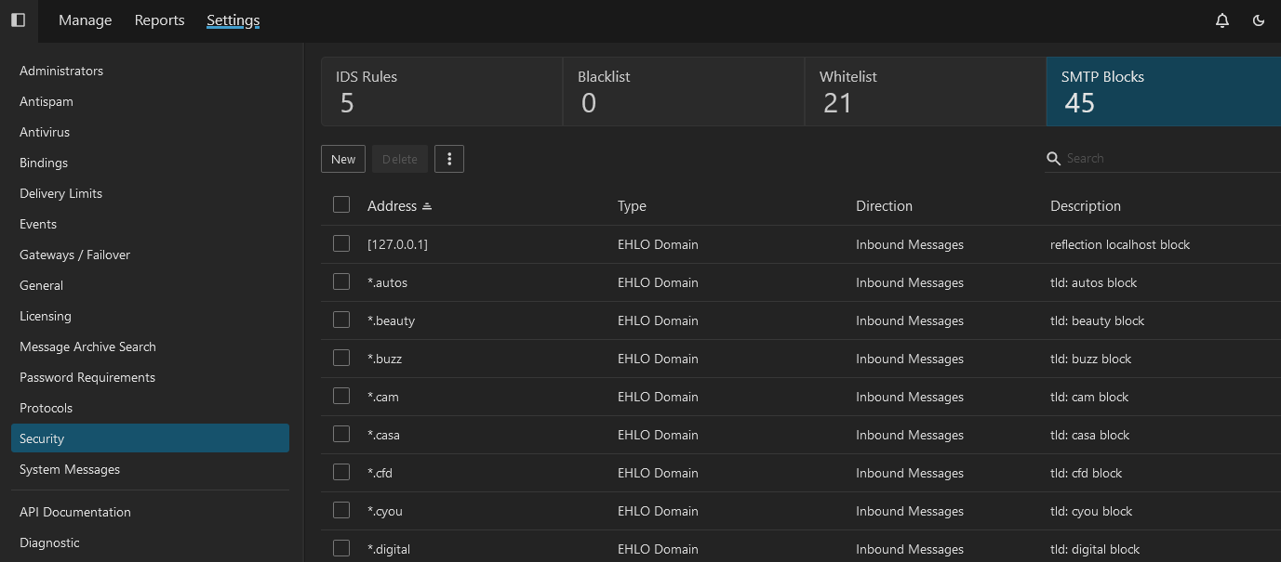Open the Whitelist tab
Image resolution: width=1281 pixels, height=562 pixels.
coord(925,91)
